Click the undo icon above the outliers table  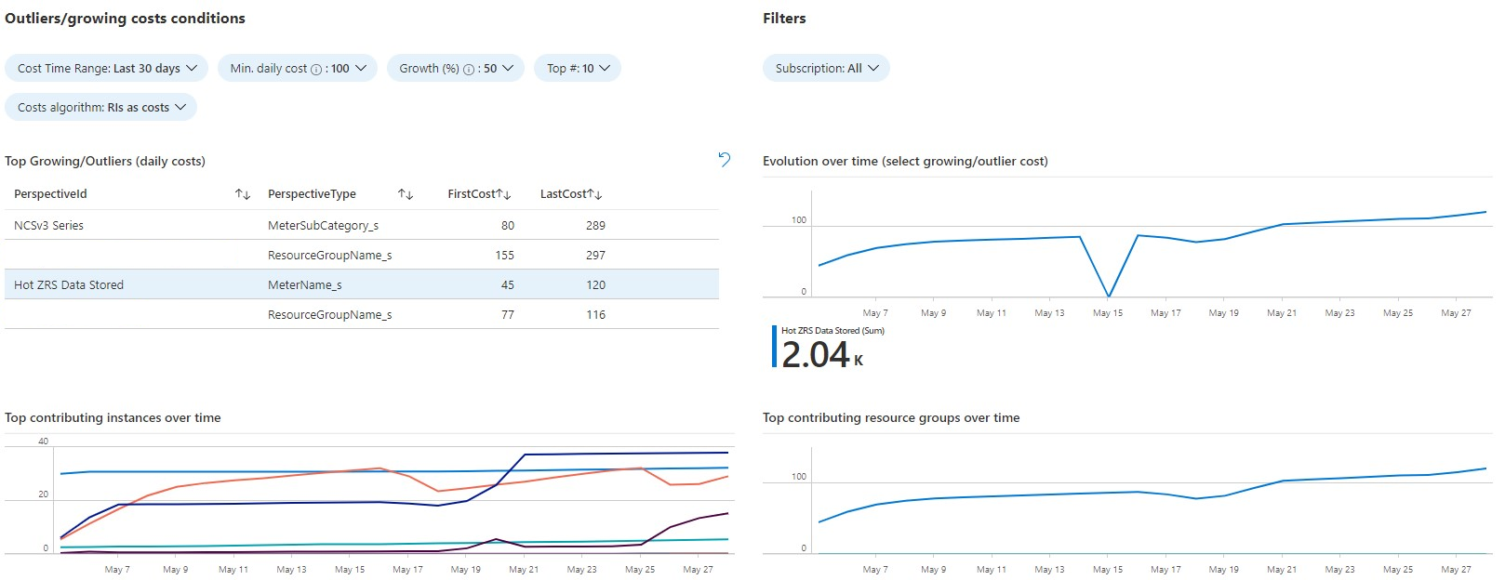725,160
